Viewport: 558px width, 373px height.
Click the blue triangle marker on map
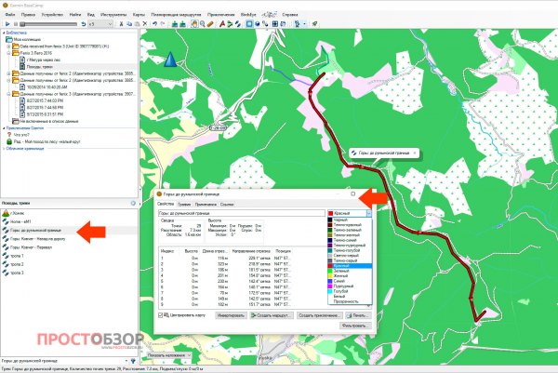(170, 60)
